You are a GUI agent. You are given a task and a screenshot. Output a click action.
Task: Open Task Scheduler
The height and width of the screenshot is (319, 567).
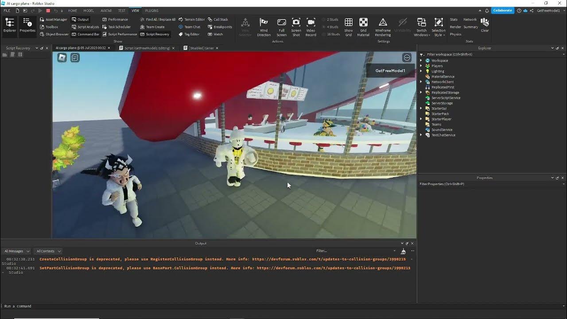tap(117, 27)
